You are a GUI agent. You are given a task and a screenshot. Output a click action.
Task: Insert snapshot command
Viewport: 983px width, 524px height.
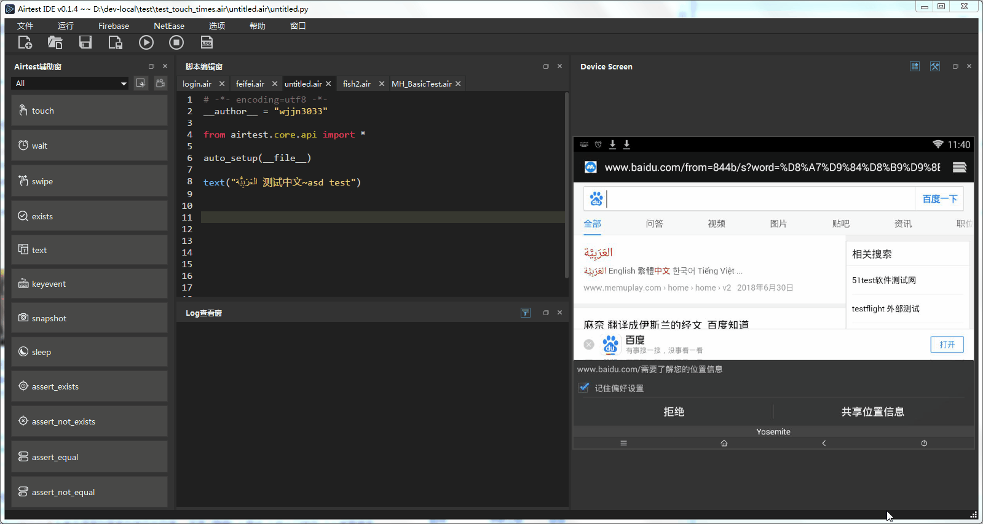[x=89, y=318]
